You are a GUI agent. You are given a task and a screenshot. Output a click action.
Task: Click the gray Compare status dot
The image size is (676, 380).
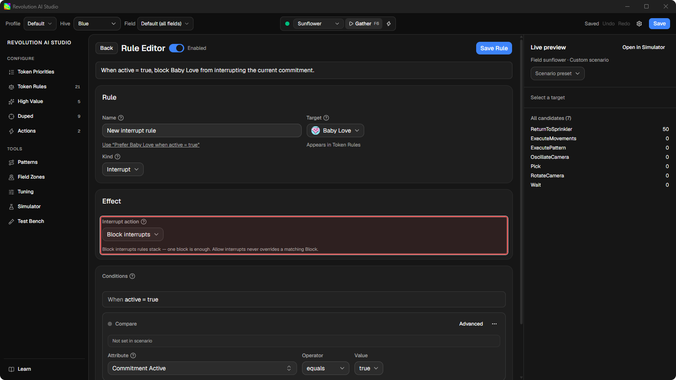pos(110,324)
